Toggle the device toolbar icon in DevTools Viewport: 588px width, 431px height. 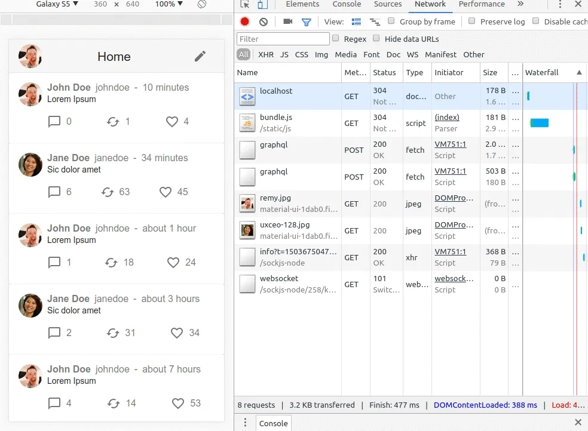coord(262,5)
